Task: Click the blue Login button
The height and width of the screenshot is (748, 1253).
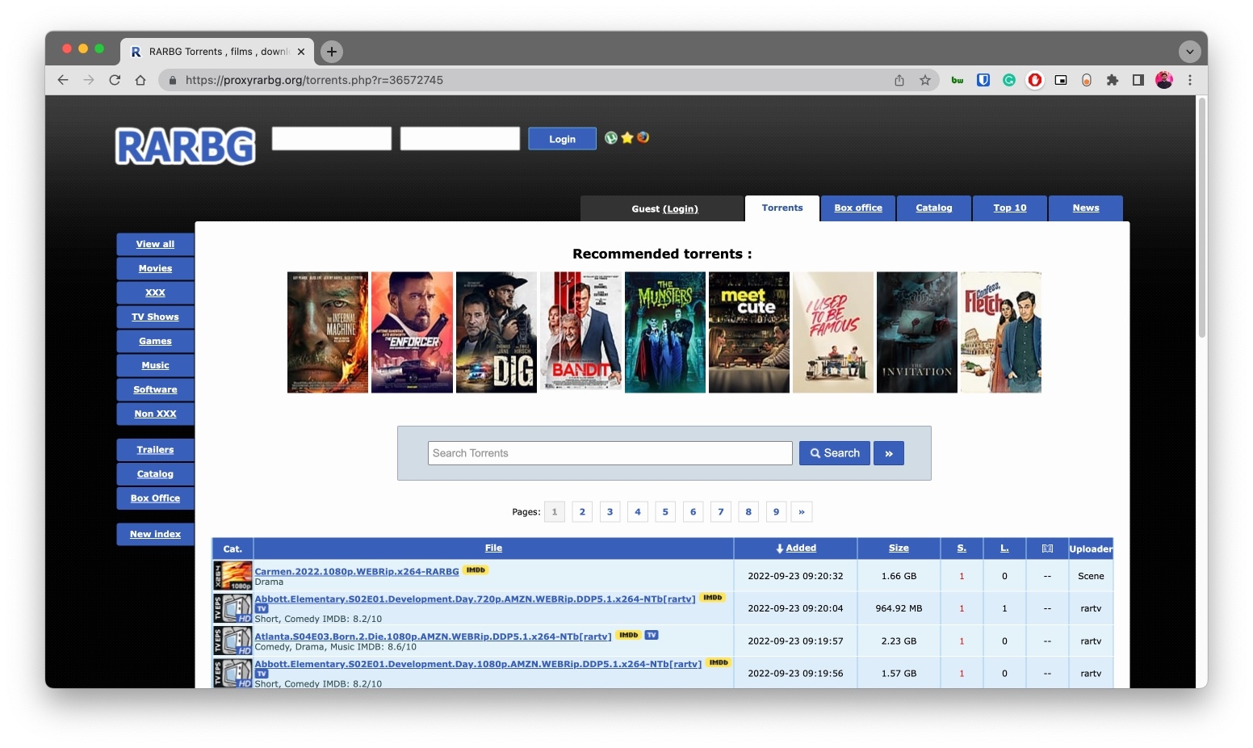Action: point(563,139)
